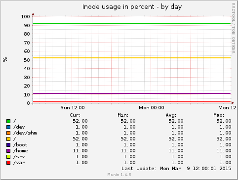Click the '30' y-axis label
238x180 pixels.
point(27,77)
